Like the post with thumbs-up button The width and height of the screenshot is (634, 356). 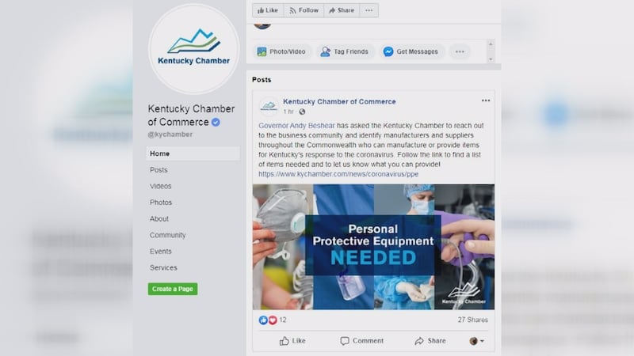[292, 341]
